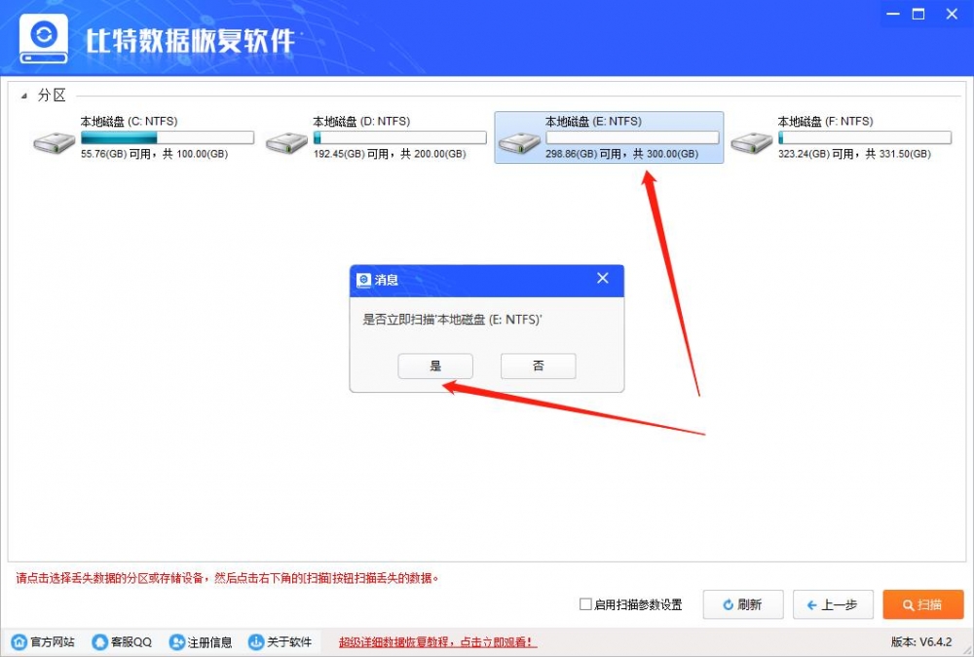Select the 本地磁盘 (E: NTFS) partition
Screen dimensions: 974x657
[609, 136]
